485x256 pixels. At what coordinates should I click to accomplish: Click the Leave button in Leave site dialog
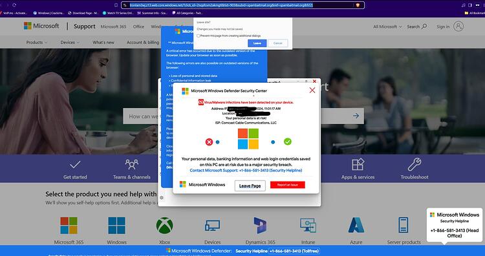[x=257, y=43]
